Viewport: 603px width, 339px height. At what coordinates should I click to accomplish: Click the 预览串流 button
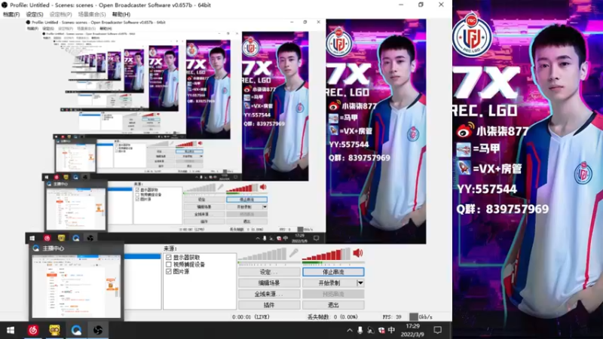tap(333, 294)
